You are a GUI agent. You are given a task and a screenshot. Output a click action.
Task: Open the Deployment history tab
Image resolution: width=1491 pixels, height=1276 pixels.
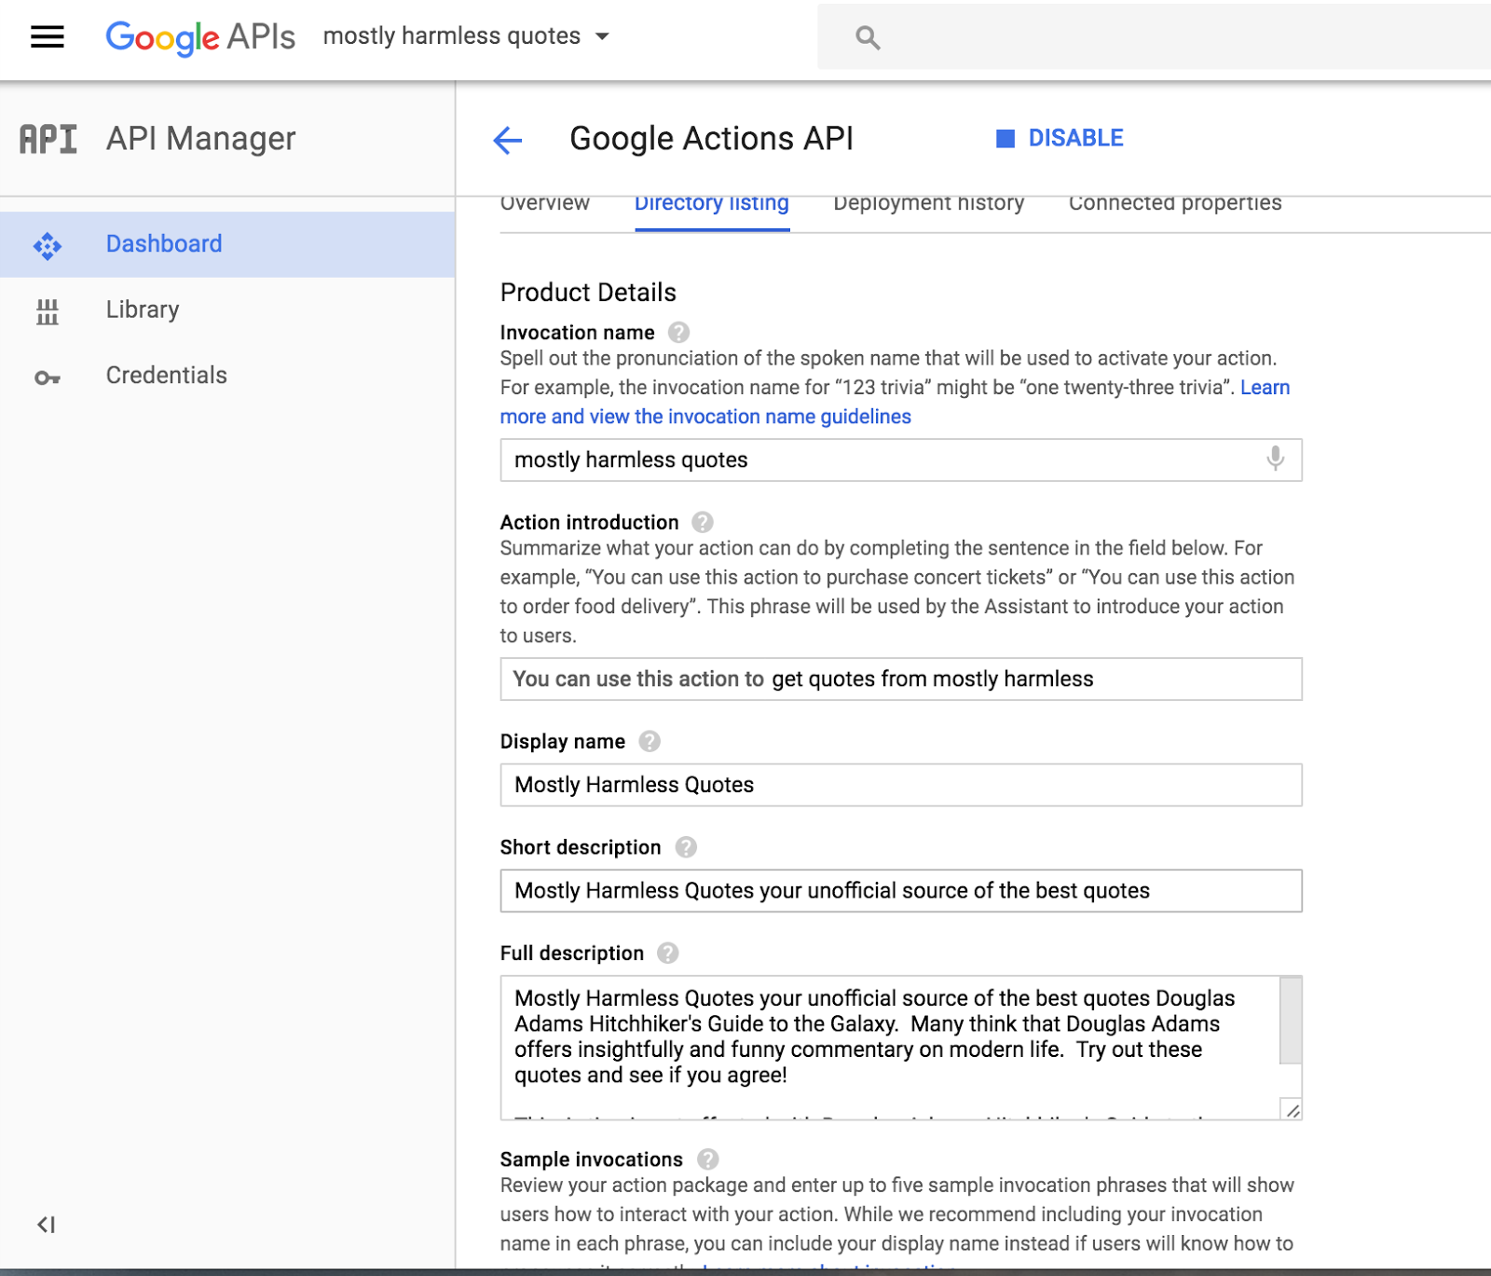[928, 203]
